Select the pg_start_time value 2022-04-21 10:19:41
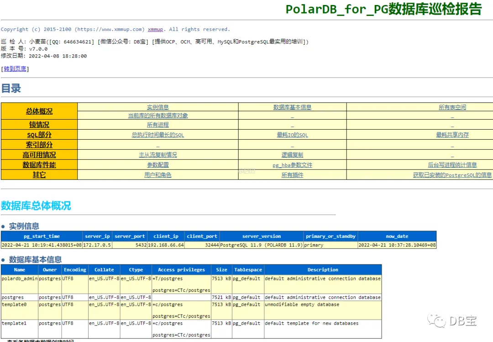 [42, 245]
